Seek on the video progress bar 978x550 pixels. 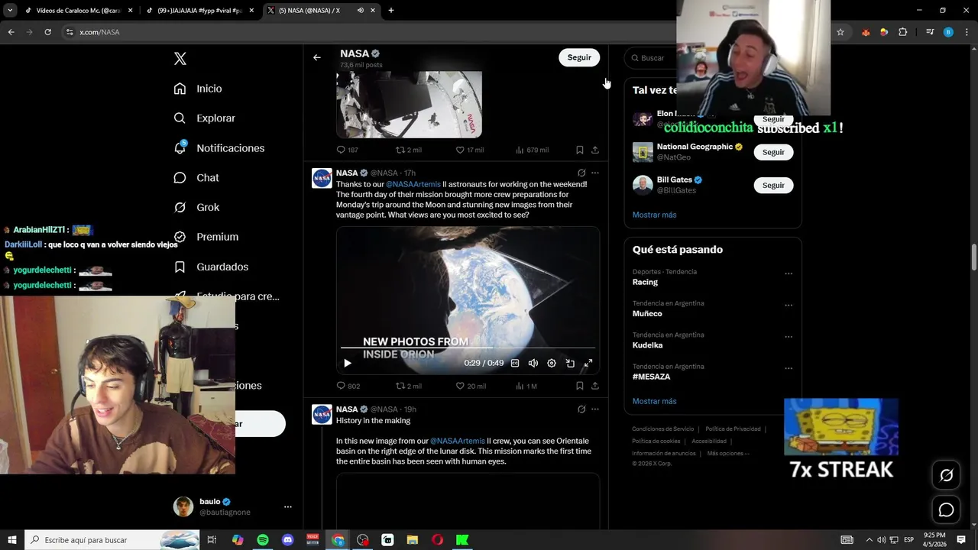tap(468, 348)
